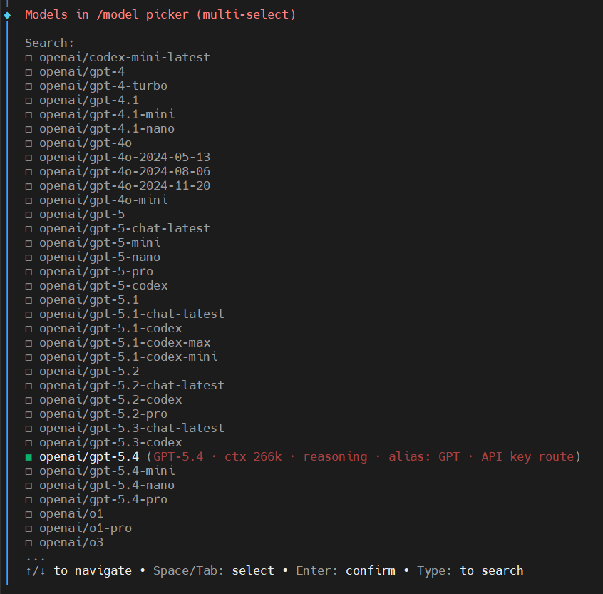603x594 pixels.
Task: Enable the openai/gpt-4o checkbox
Action: pos(29,143)
